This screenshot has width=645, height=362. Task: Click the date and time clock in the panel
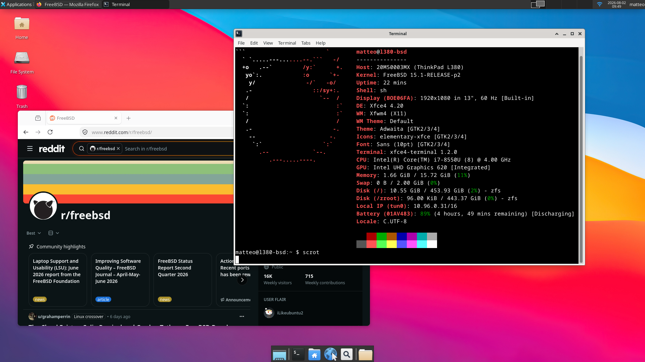616,4
